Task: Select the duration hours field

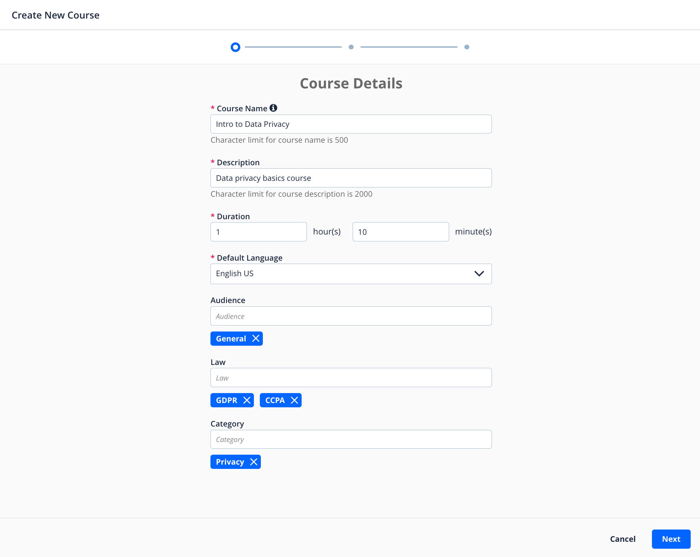Action: [259, 232]
